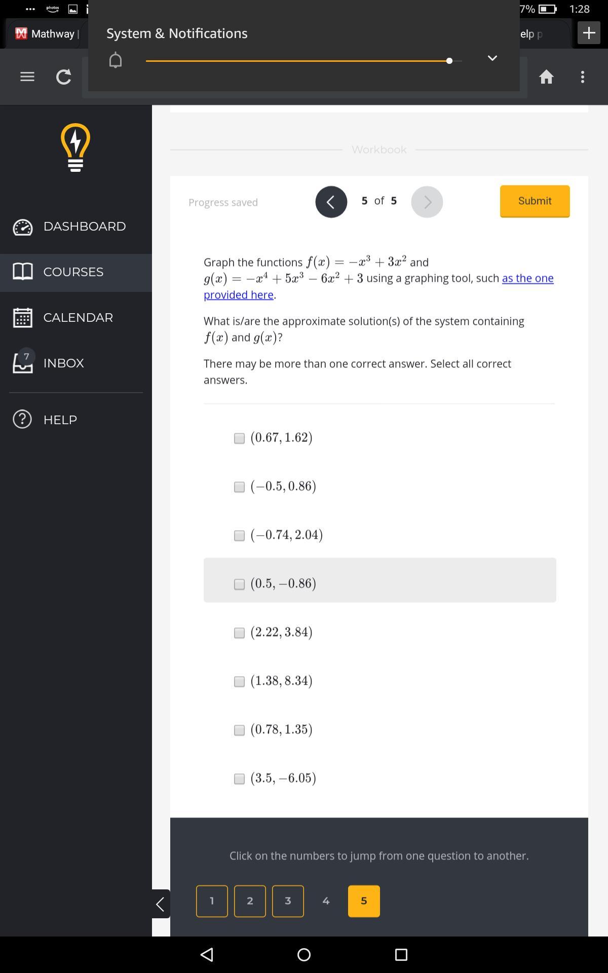Go to previous question arrow
This screenshot has width=608, height=973.
click(331, 202)
